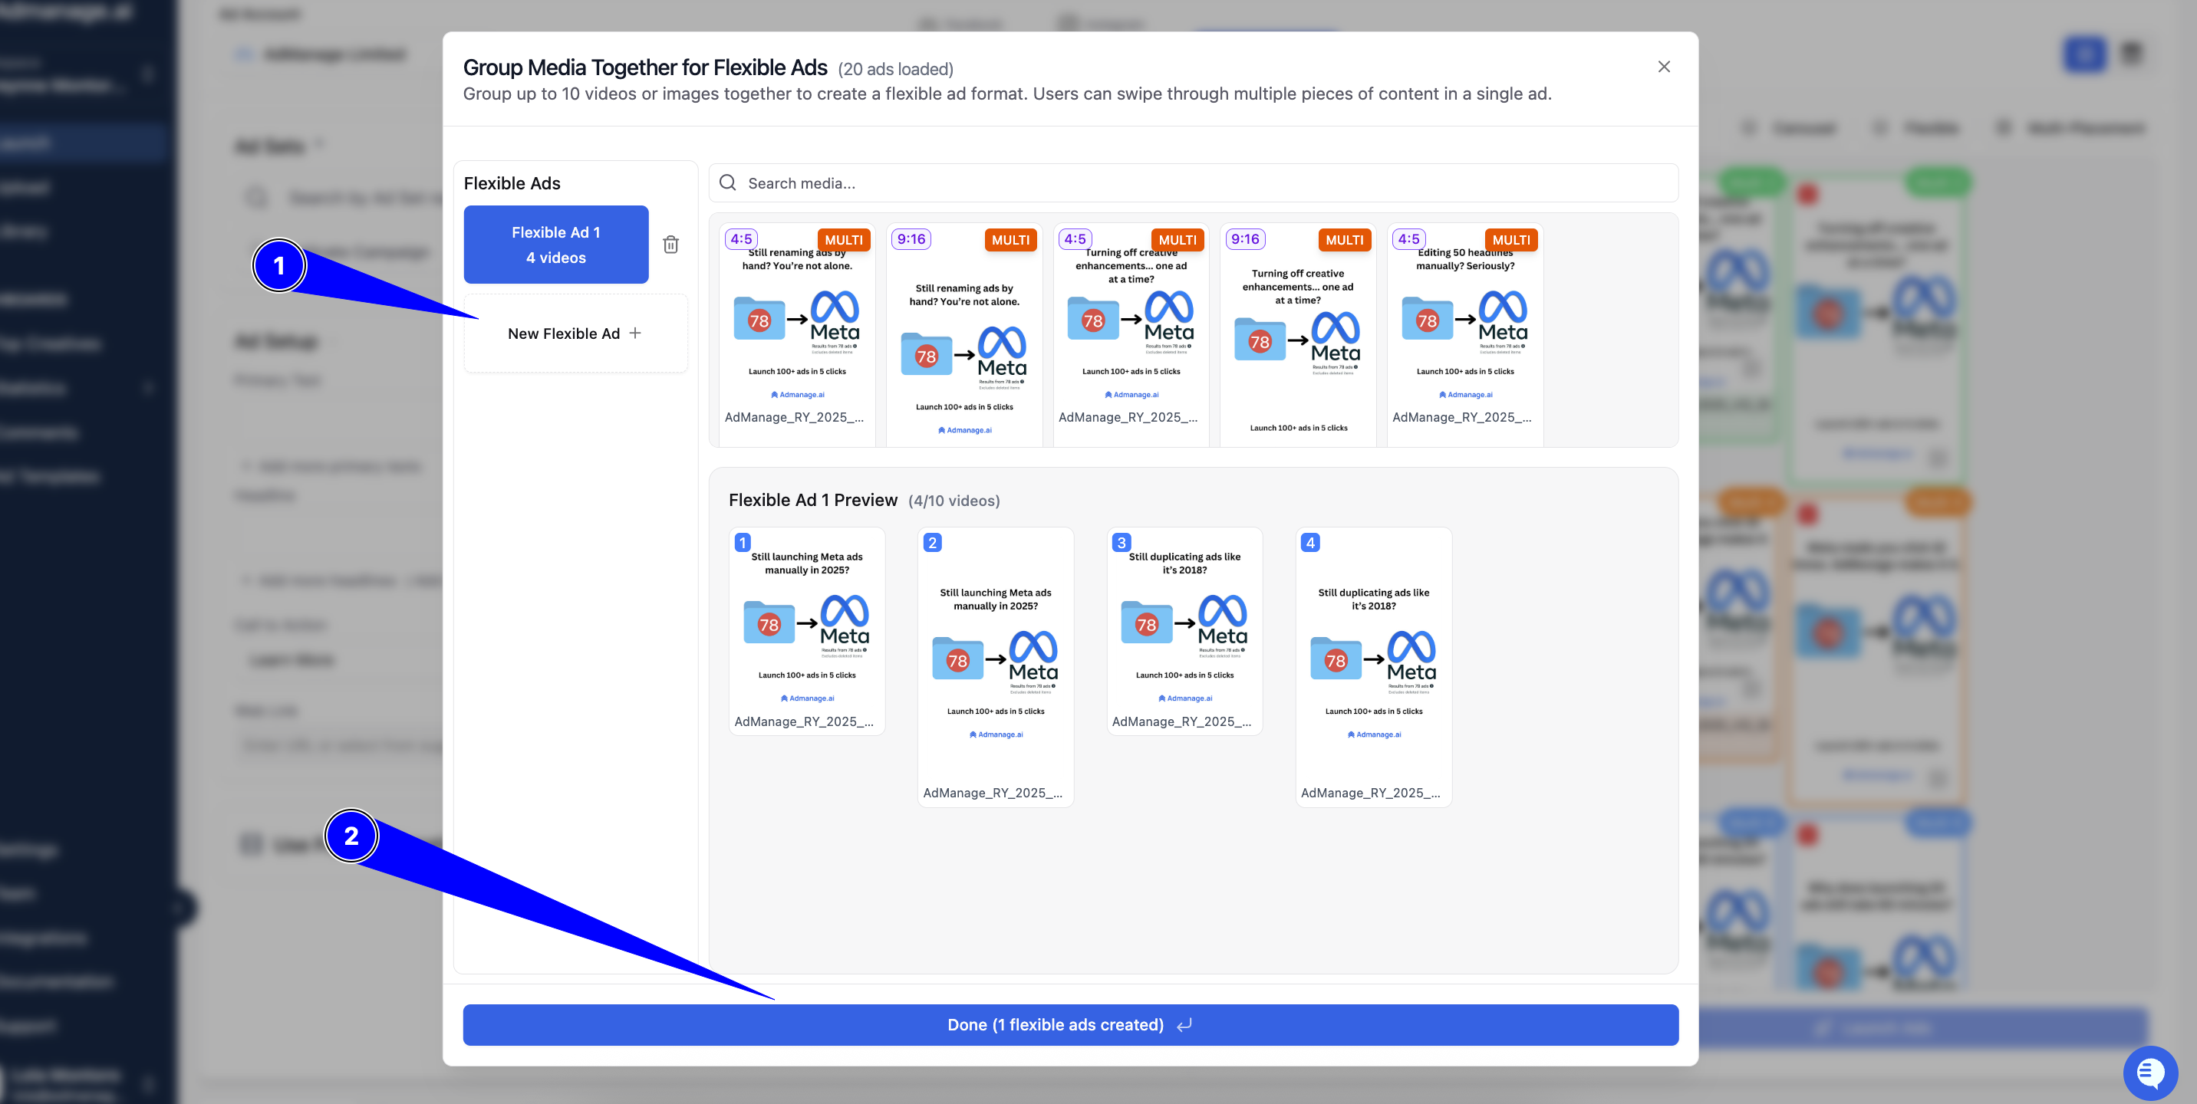Click the number 4 badge in preview
This screenshot has width=2197, height=1104.
1311,542
